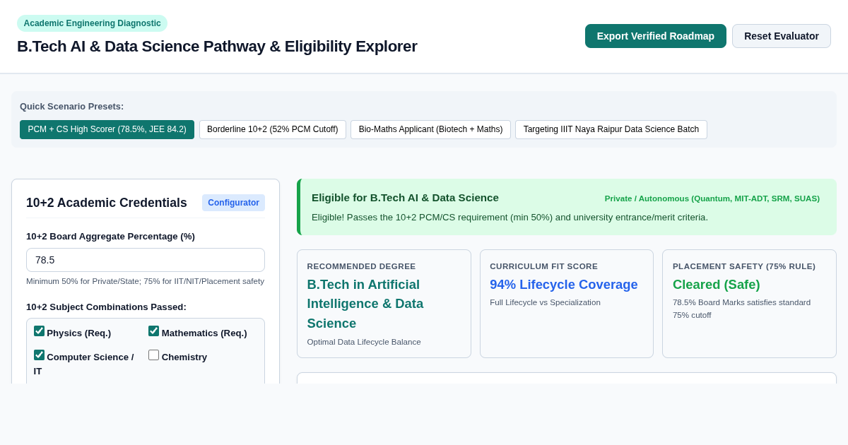This screenshot has height=445, width=848.
Task: Click recommended degree B.Tech in Artificial Intelligence
Action: (x=365, y=304)
